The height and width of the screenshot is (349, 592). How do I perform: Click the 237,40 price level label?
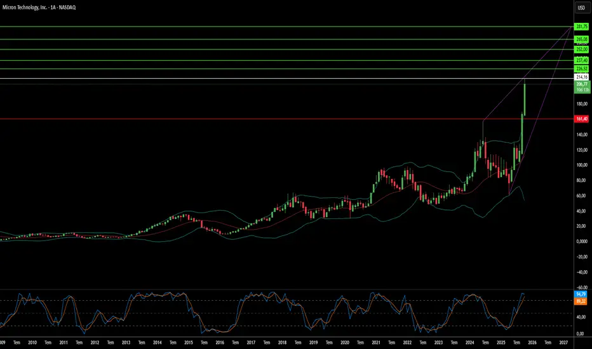point(581,60)
